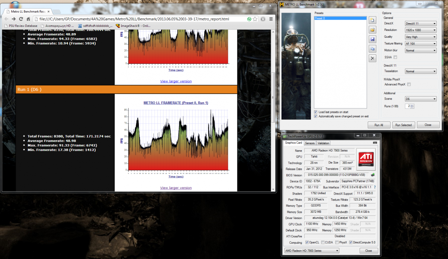The width and height of the screenshot is (448, 259).
Task: Open View larger version under Run 1 chart
Action: coord(176,188)
